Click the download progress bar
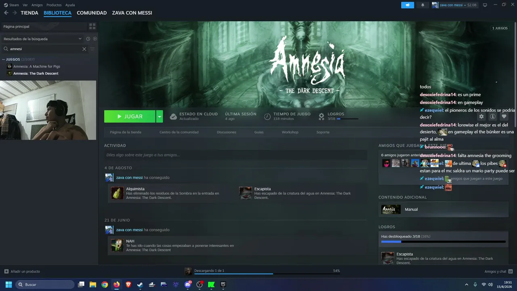The height and width of the screenshot is (291, 517). point(267,274)
